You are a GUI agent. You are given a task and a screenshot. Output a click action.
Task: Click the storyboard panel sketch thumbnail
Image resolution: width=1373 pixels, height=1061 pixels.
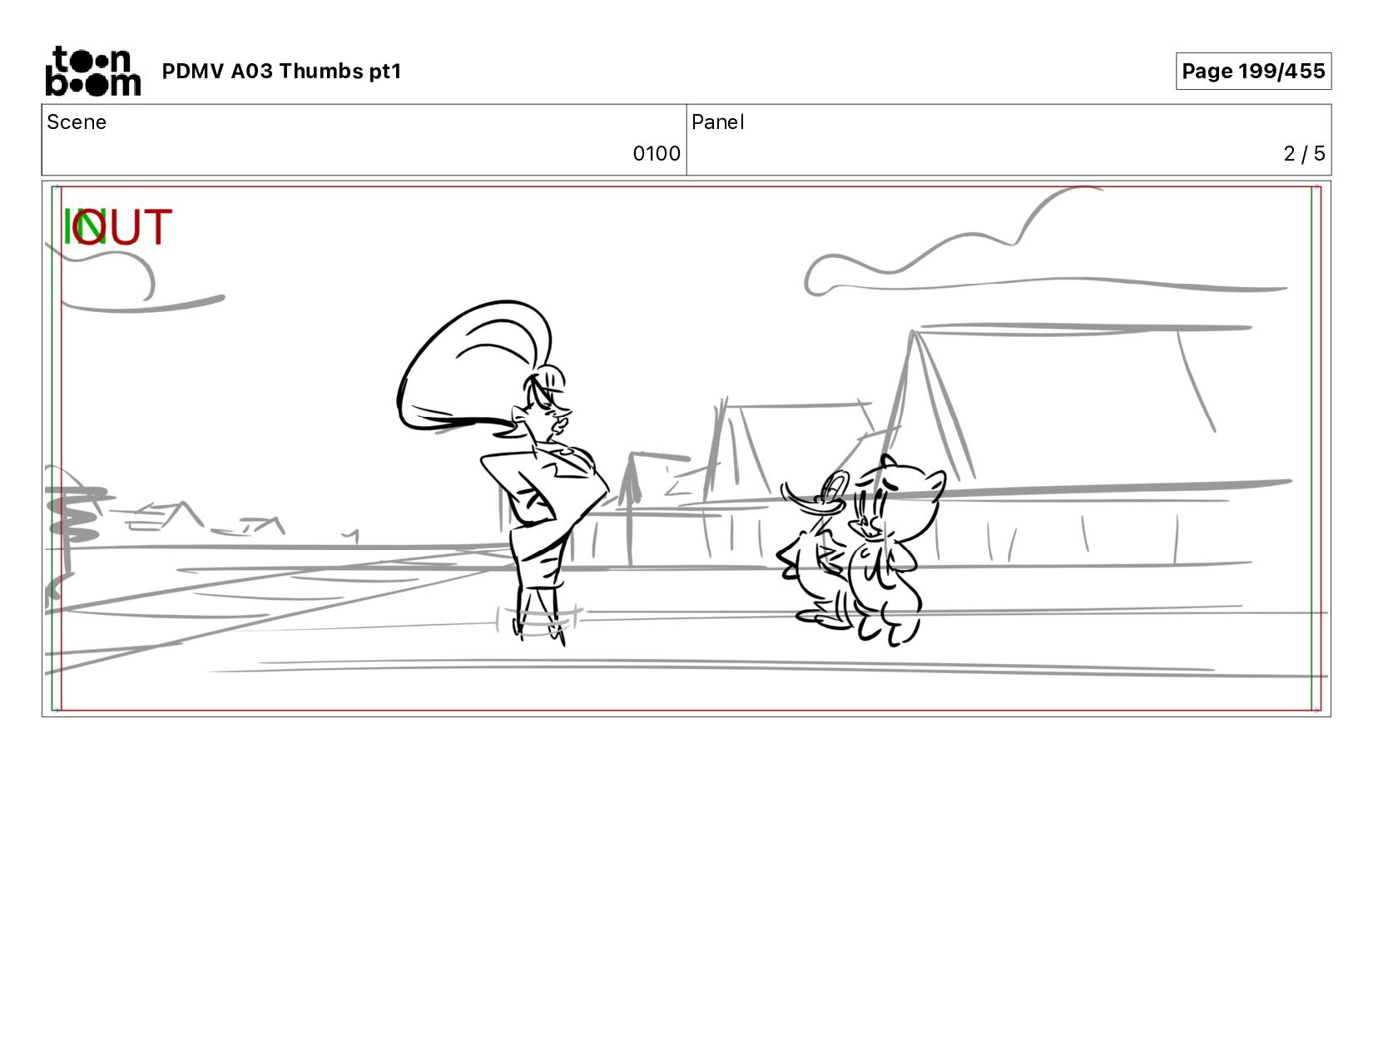point(686,449)
